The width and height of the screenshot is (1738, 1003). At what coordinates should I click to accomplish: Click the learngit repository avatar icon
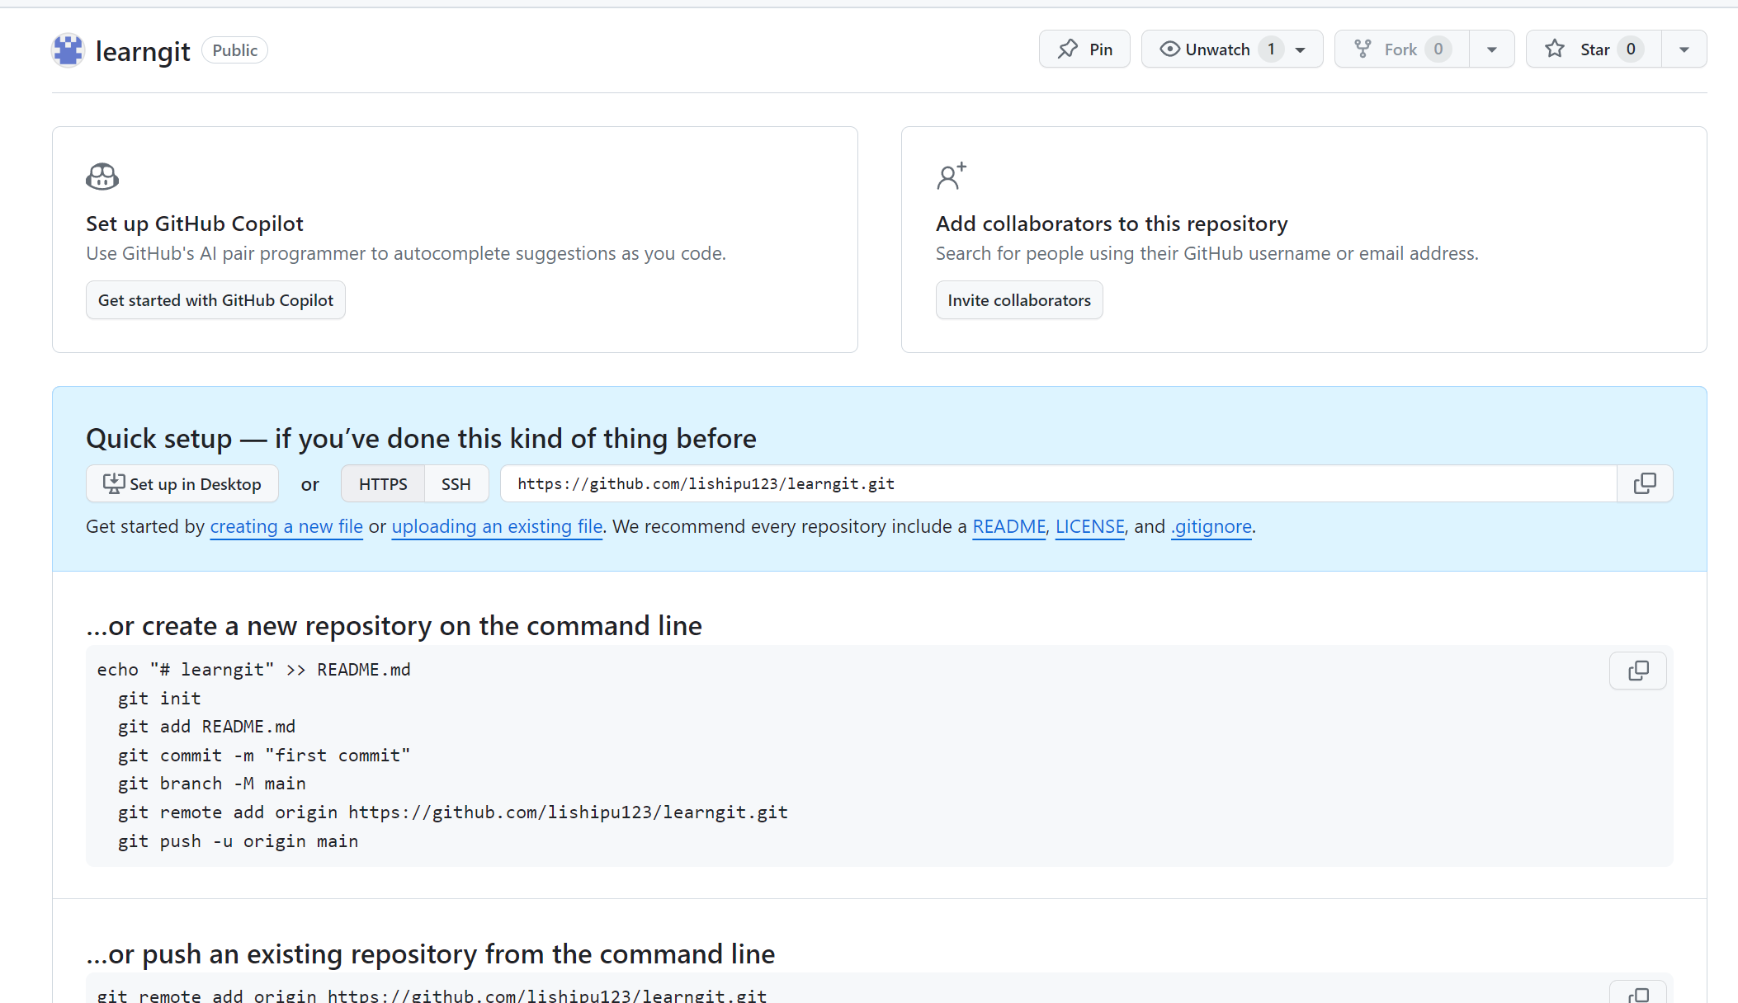click(68, 50)
